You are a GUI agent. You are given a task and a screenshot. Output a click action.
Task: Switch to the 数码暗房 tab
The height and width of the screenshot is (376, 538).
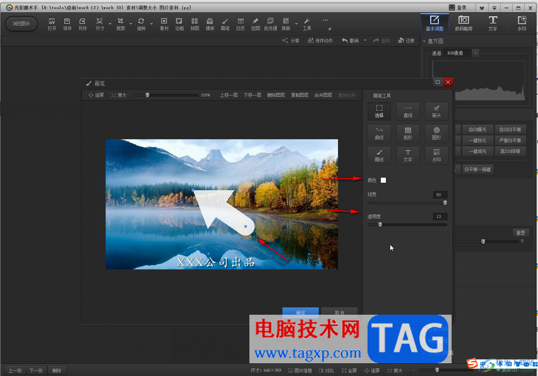tap(464, 23)
